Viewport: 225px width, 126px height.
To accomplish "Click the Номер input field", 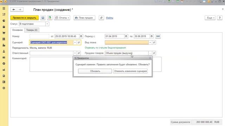I will (39, 36).
